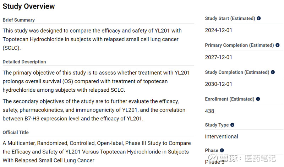Viewport: 284px width, 167px height.
Task: Click the Interventional study type value
Action: (x=222, y=136)
